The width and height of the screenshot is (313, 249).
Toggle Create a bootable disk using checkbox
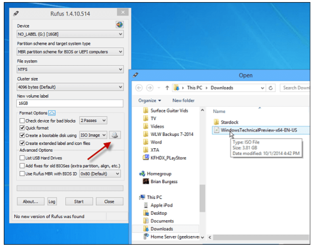click(22, 136)
